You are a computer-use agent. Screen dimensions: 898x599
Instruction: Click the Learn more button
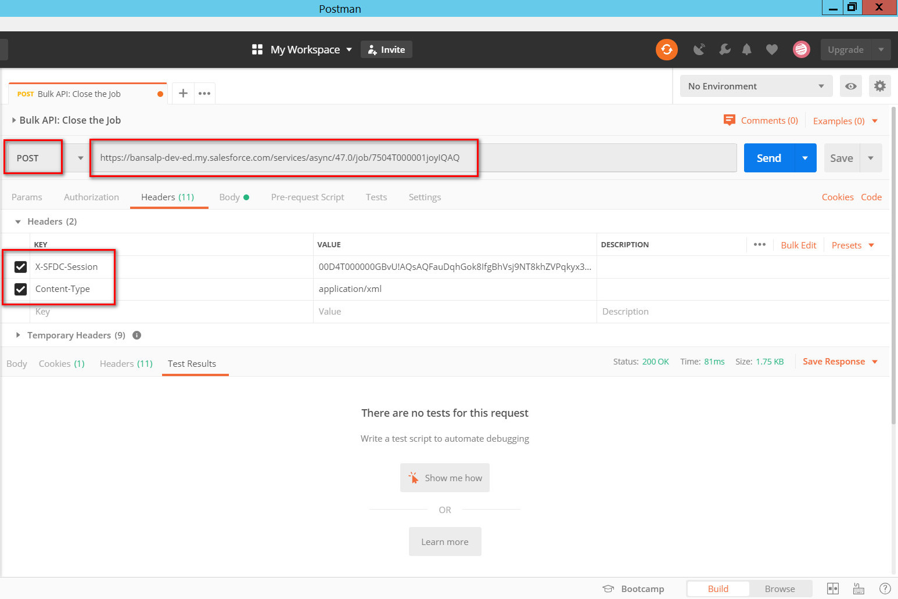coord(445,542)
